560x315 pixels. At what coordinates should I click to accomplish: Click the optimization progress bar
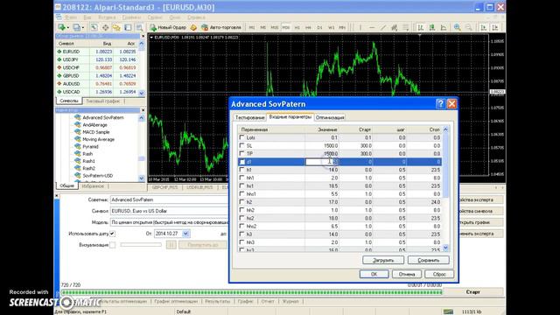251,292
